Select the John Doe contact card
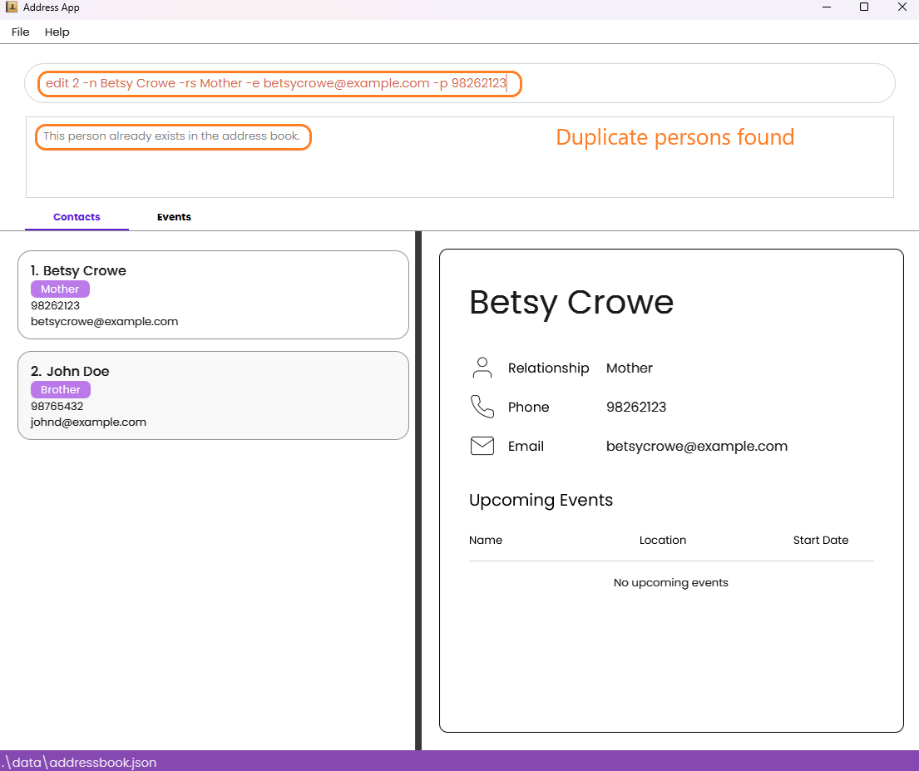Screen dimensions: 919x771 pos(214,395)
